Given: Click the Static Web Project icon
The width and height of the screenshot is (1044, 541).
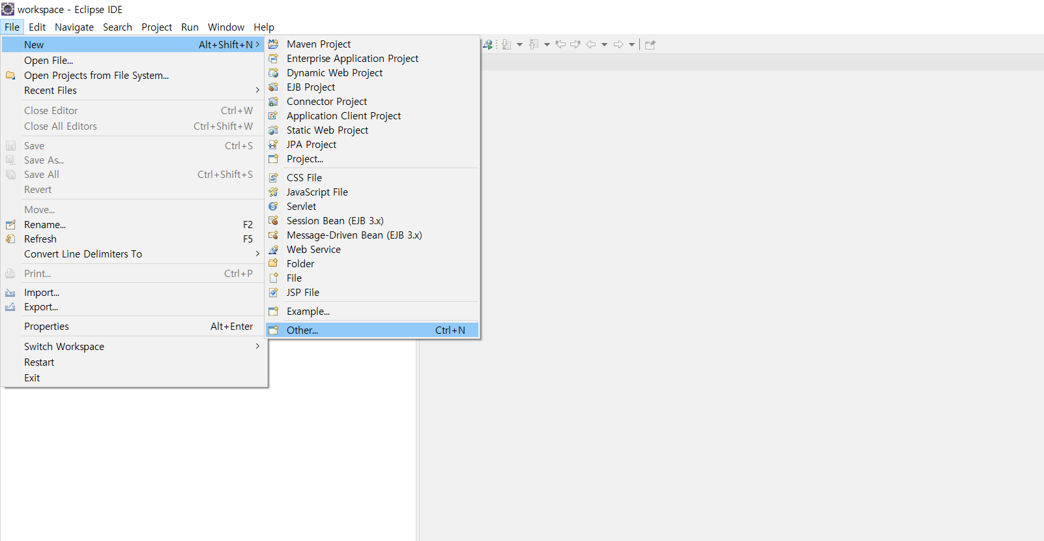Looking at the screenshot, I should coord(274,130).
